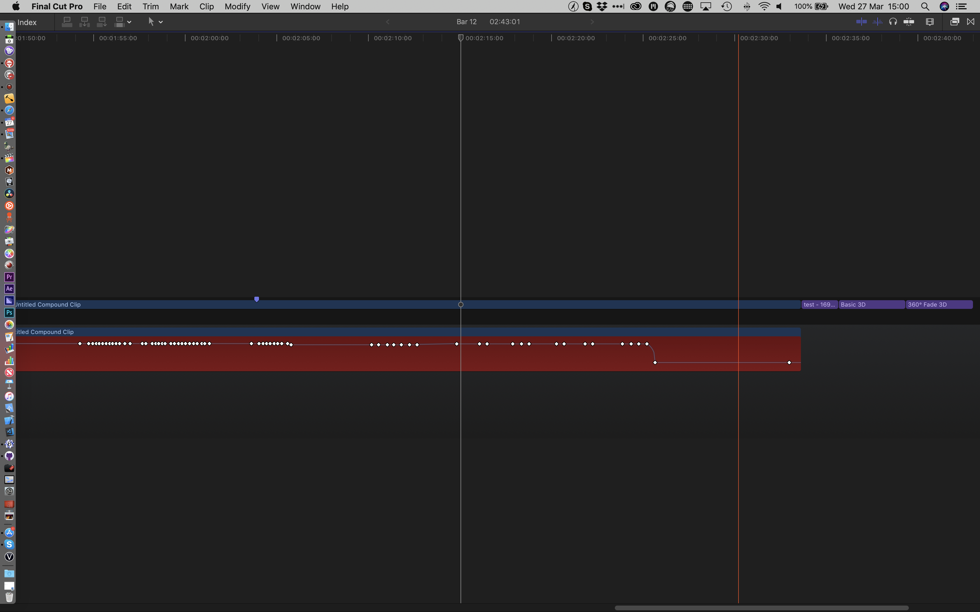980x612 pixels.
Task: Toggle audio skimming
Action: (x=878, y=22)
